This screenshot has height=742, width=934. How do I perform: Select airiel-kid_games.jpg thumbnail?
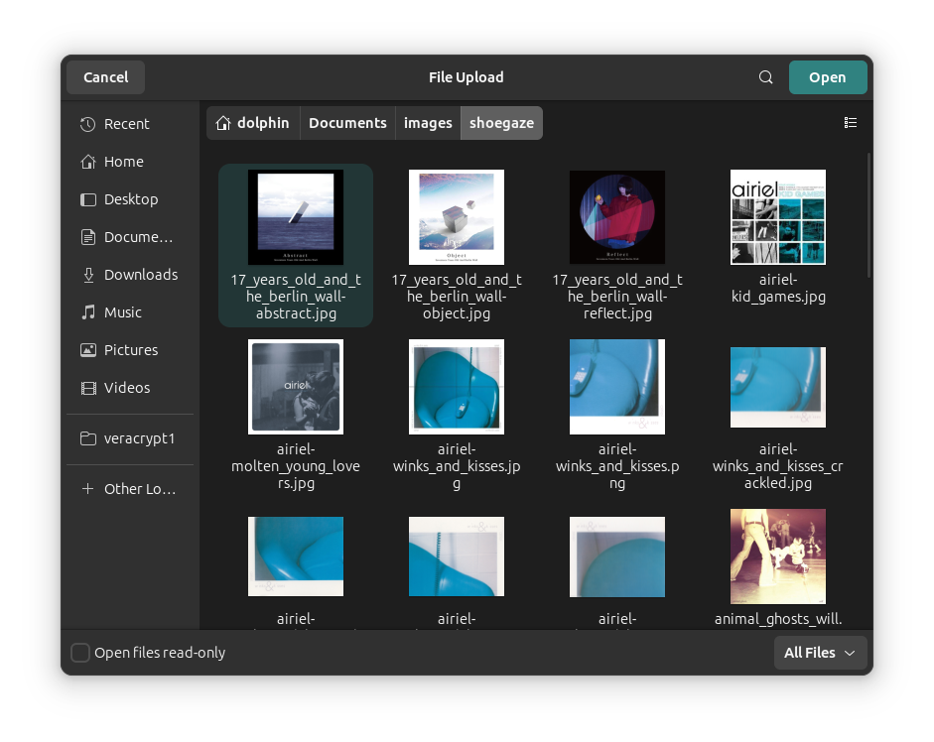[x=778, y=217]
